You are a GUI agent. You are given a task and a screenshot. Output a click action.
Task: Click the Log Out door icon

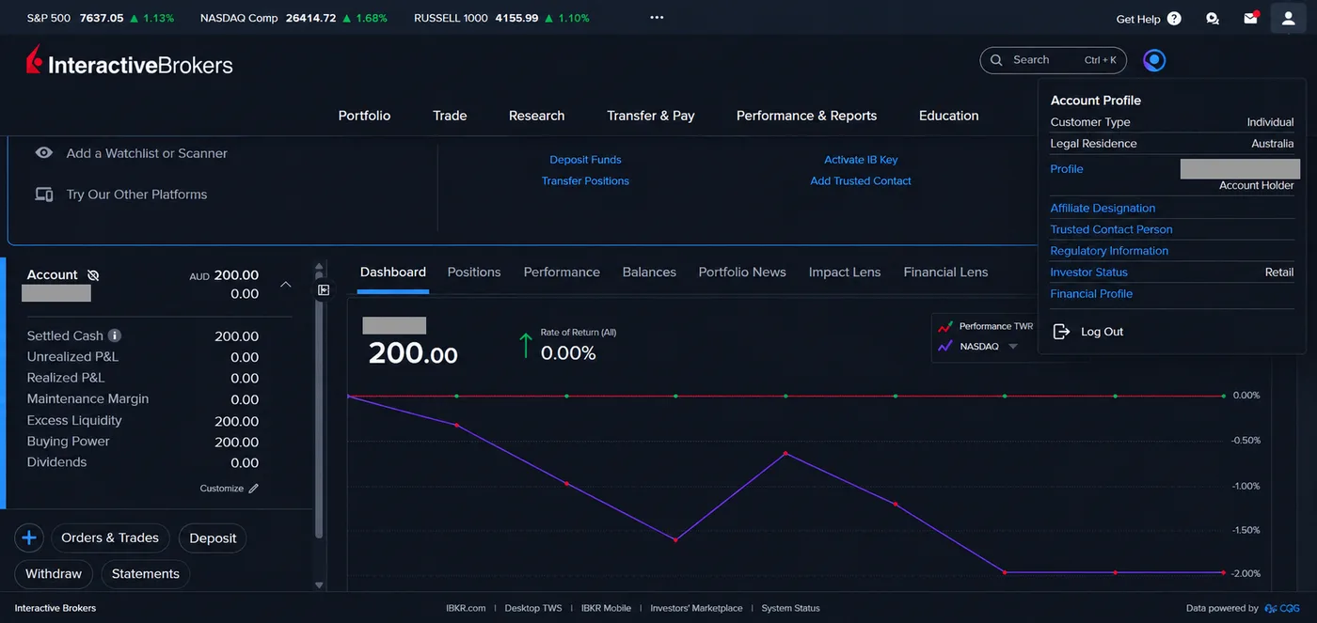(x=1061, y=332)
